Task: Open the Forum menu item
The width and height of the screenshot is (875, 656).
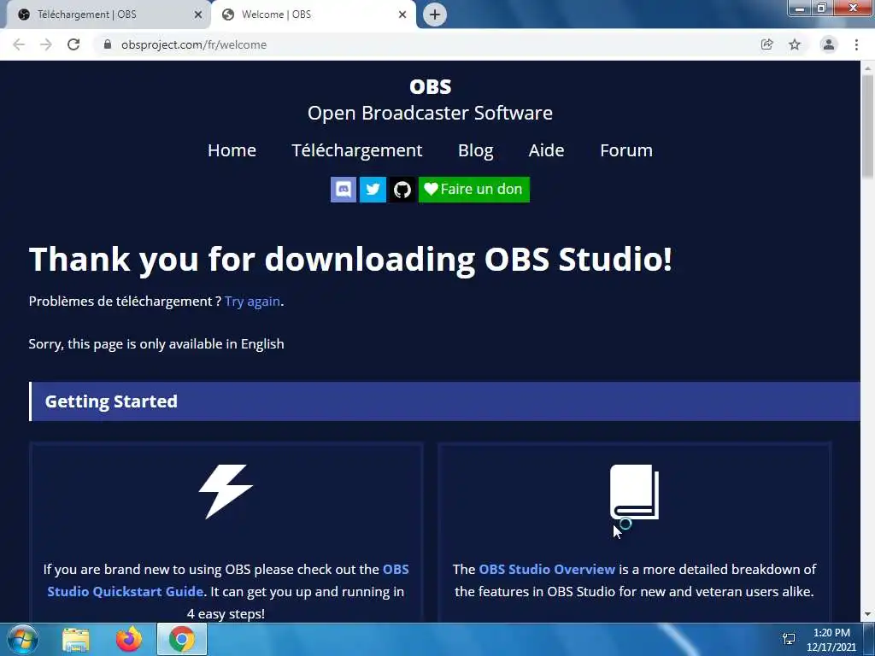Action: tap(626, 150)
